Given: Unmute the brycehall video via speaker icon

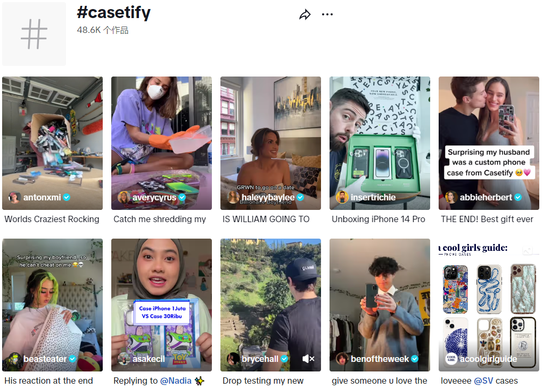Looking at the screenshot, I should [308, 359].
